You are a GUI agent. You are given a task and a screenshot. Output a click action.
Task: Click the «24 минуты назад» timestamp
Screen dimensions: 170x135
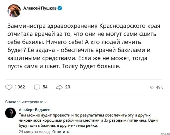click(34, 132)
